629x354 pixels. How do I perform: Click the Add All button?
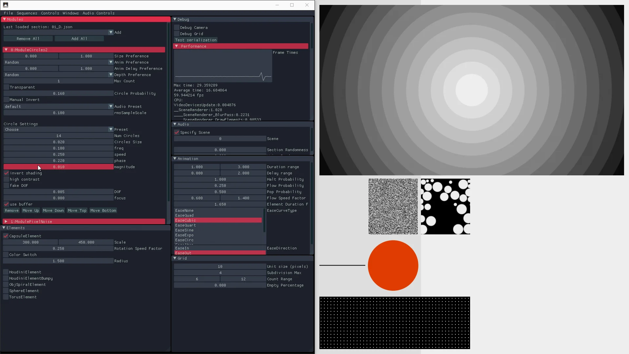79,39
